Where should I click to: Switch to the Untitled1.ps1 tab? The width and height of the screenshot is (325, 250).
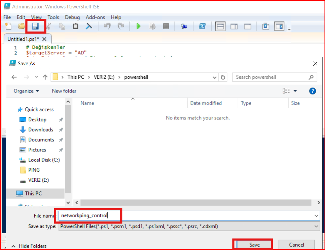23,39
